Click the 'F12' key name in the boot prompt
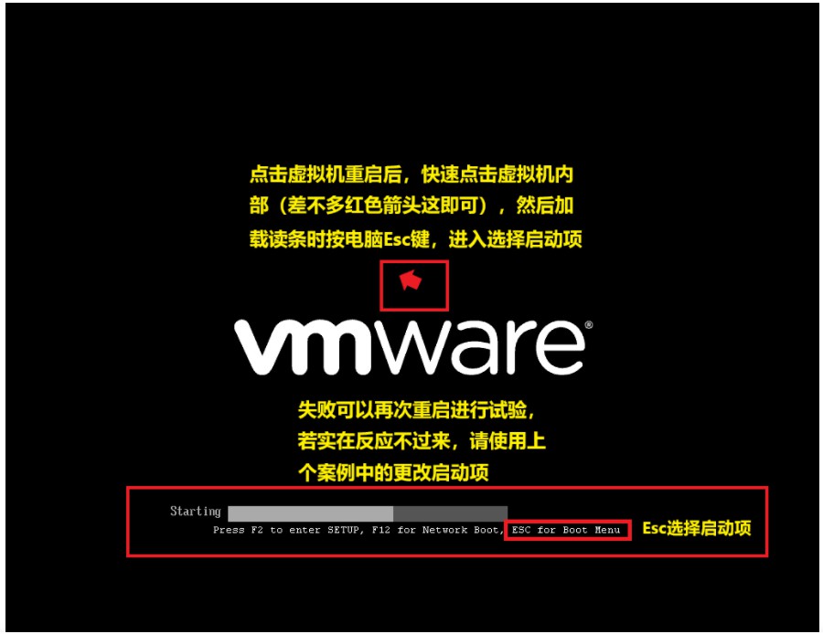This screenshot has width=823, height=634. [380, 530]
